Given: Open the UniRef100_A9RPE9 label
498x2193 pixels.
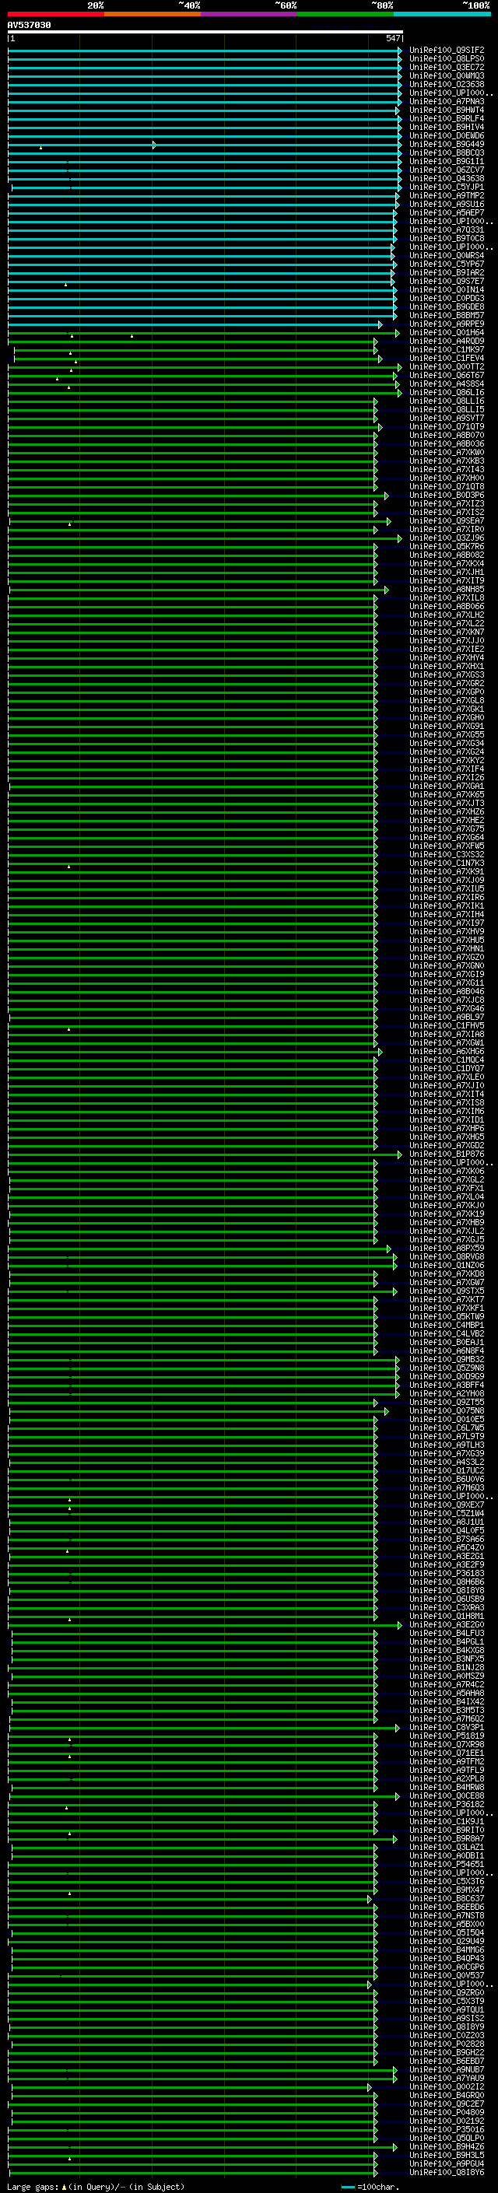Looking at the screenshot, I should click(x=446, y=324).
